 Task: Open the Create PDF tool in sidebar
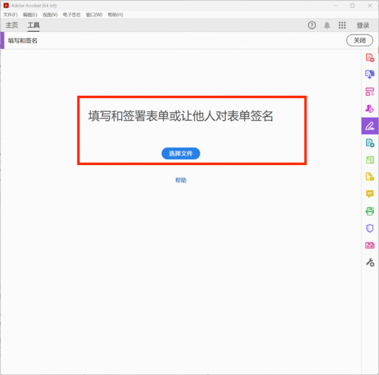[370, 58]
